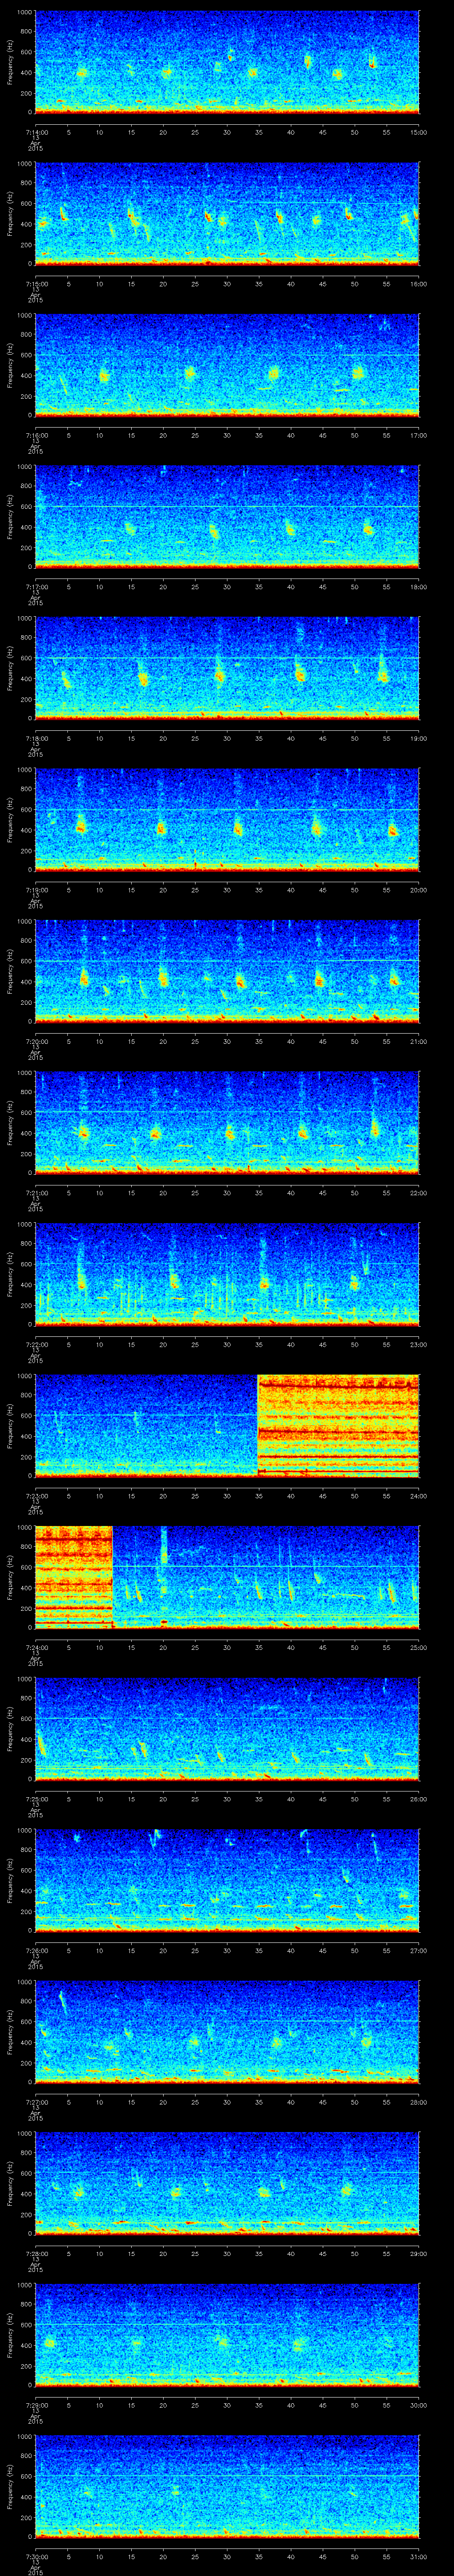Screen dimensions: 454x2576
Task: Click the red broadband noise block in the 7:23:00 panel
Action: tap(338, 1426)
